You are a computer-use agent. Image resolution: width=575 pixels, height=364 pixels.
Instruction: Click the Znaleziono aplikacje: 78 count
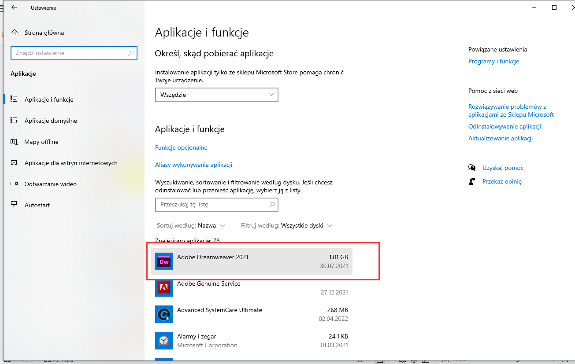pos(187,241)
